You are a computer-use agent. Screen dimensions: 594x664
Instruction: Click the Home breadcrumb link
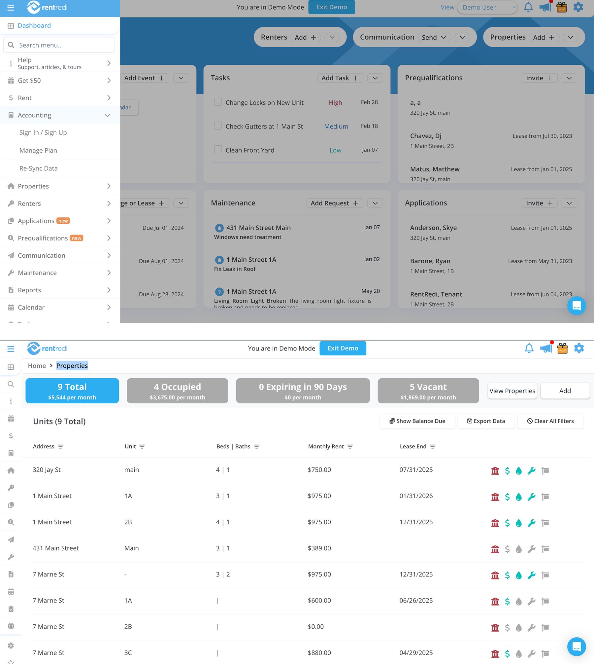tap(37, 366)
